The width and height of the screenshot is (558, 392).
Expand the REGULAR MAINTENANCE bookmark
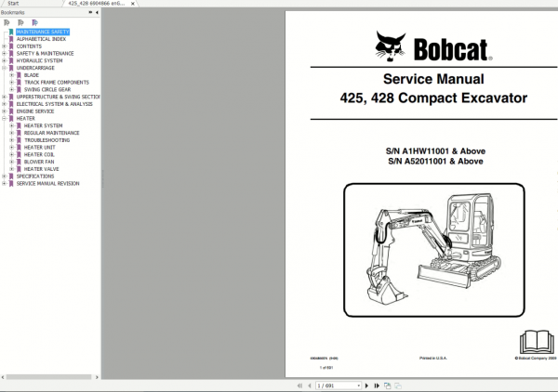pyautogui.click(x=12, y=133)
